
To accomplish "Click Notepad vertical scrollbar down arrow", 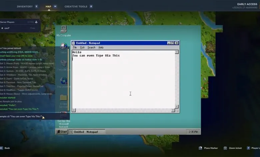I will coord(177,106).
